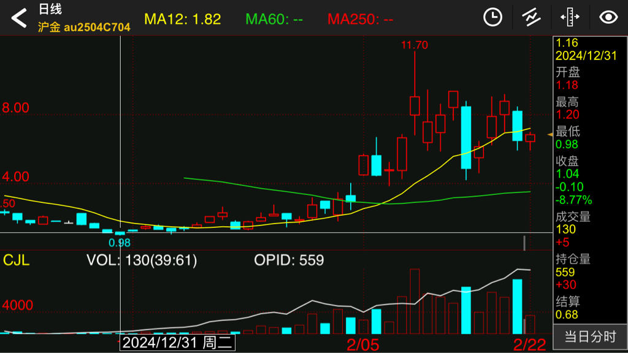Tap the green MA60 label
The width and height of the screenshot is (628, 353).
pyautogui.click(x=274, y=19)
